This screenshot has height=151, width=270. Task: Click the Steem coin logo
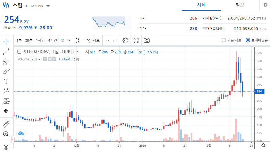click(x=6, y=5)
